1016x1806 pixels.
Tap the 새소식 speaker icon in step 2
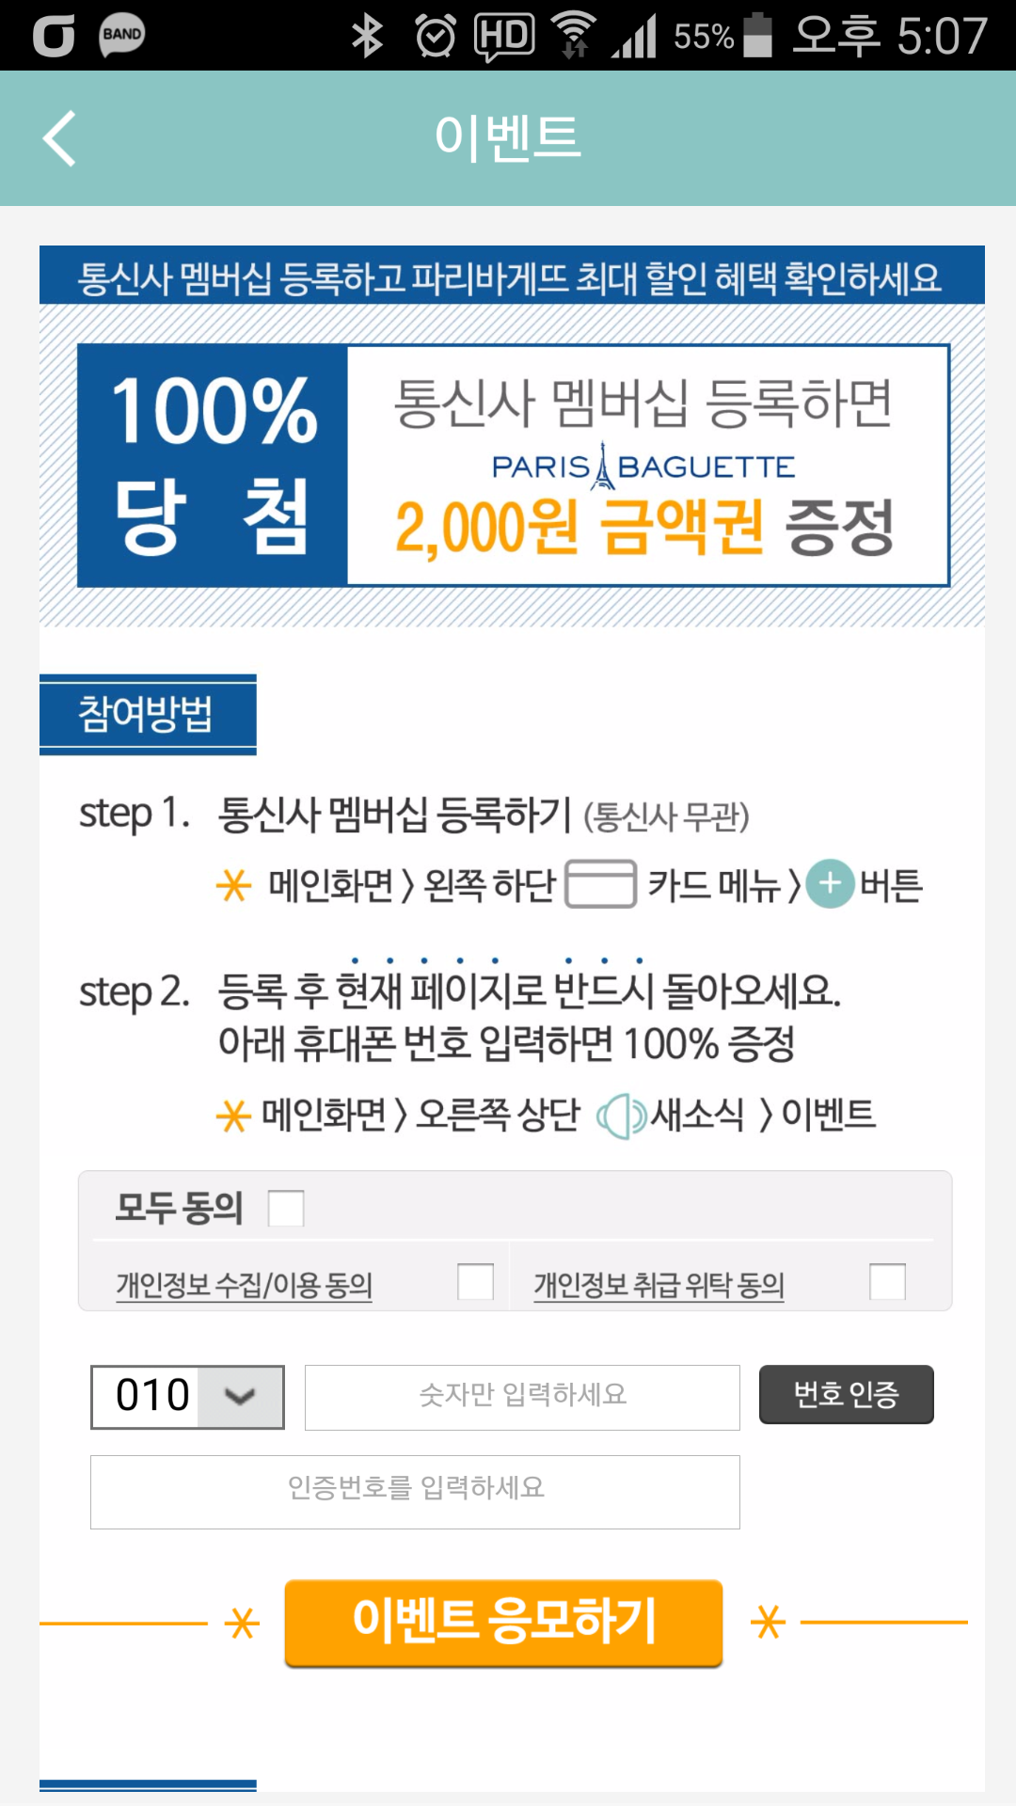point(621,1117)
